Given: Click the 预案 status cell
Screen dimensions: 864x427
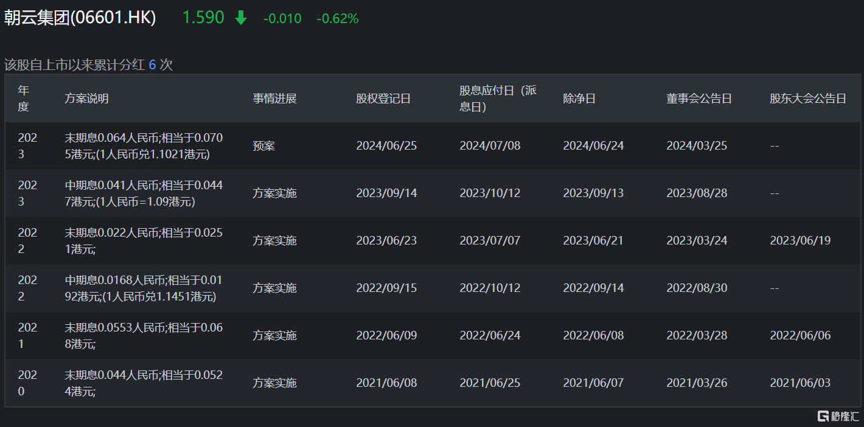Looking at the screenshot, I should point(264,146).
